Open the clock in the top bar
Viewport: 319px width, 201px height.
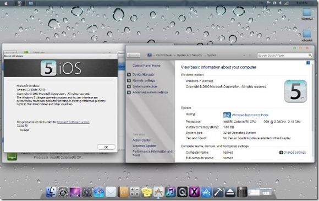(301, 3)
